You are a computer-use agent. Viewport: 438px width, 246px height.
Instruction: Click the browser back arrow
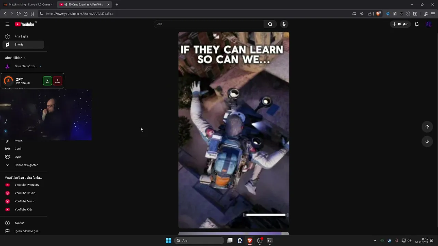5,14
